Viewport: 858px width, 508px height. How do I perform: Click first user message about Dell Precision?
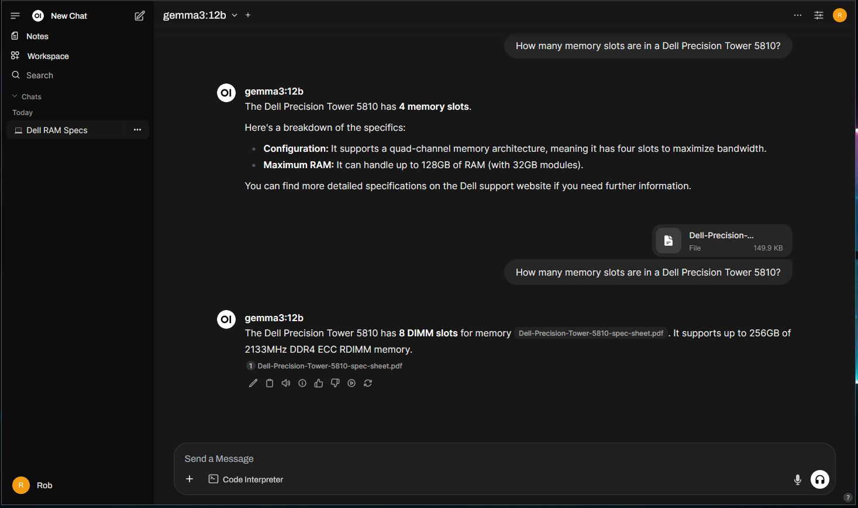648,46
